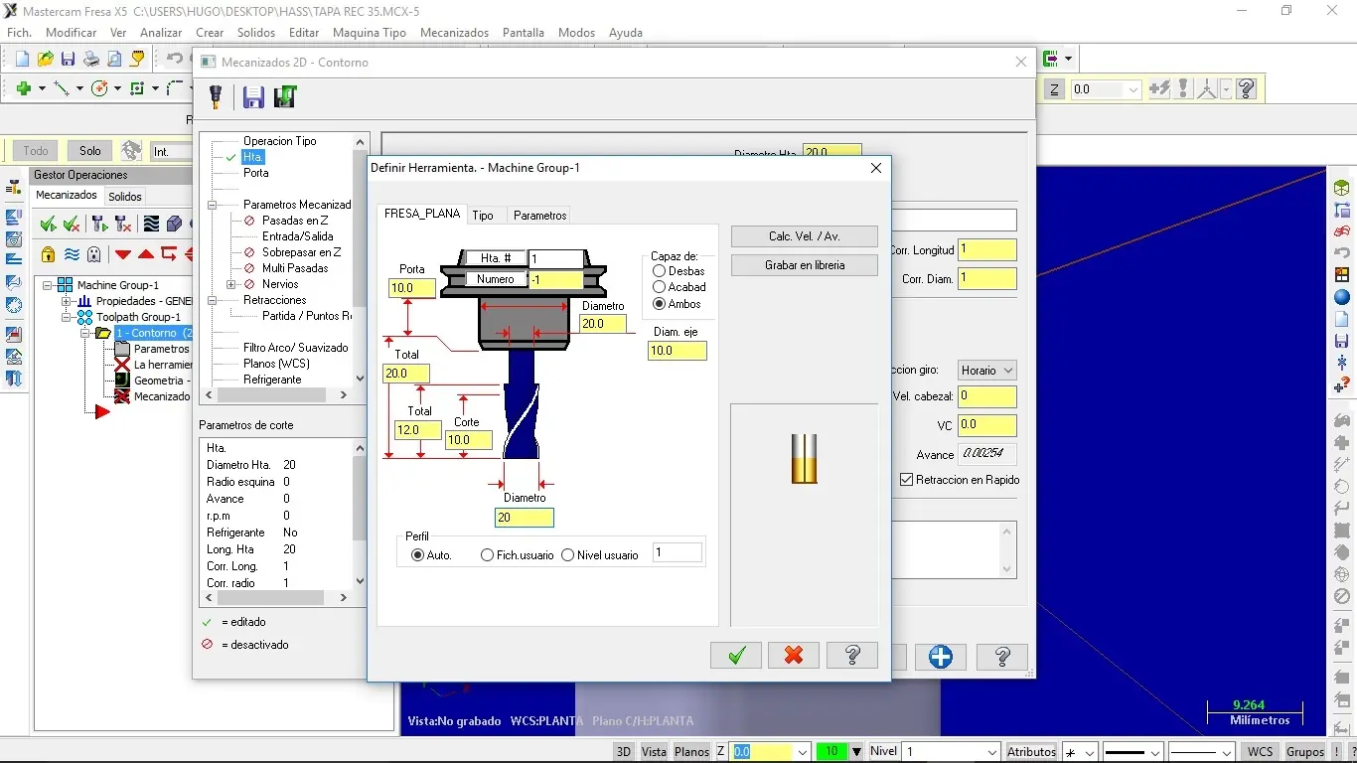1357x763 pixels.
Task: Confirm tool definition with the green checkmark
Action: (736, 656)
